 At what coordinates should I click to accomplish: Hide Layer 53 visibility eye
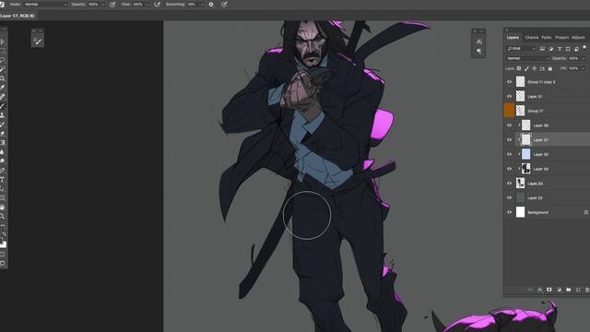point(509,184)
